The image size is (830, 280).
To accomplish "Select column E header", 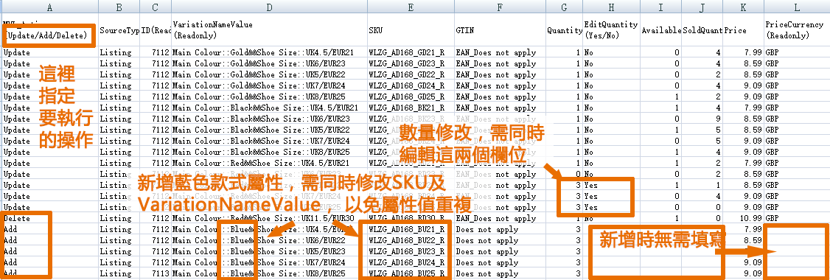I will pos(411,7).
